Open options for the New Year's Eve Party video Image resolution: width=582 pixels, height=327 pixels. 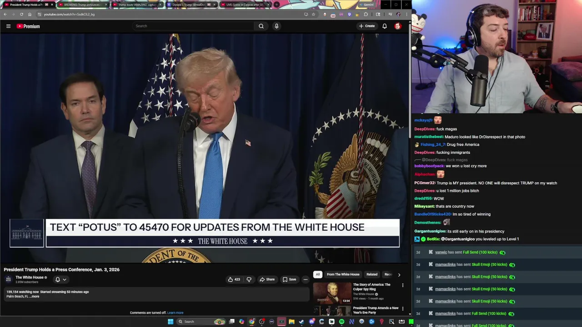coord(402,309)
